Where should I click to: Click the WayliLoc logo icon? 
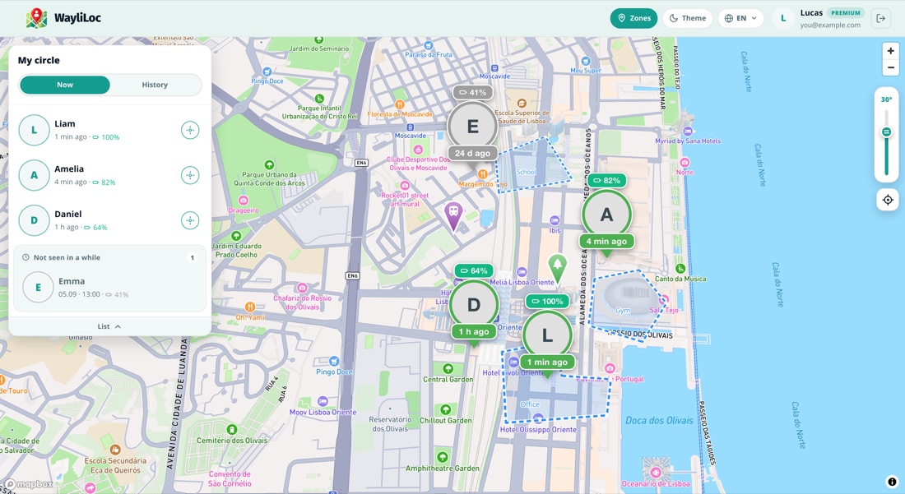36,18
